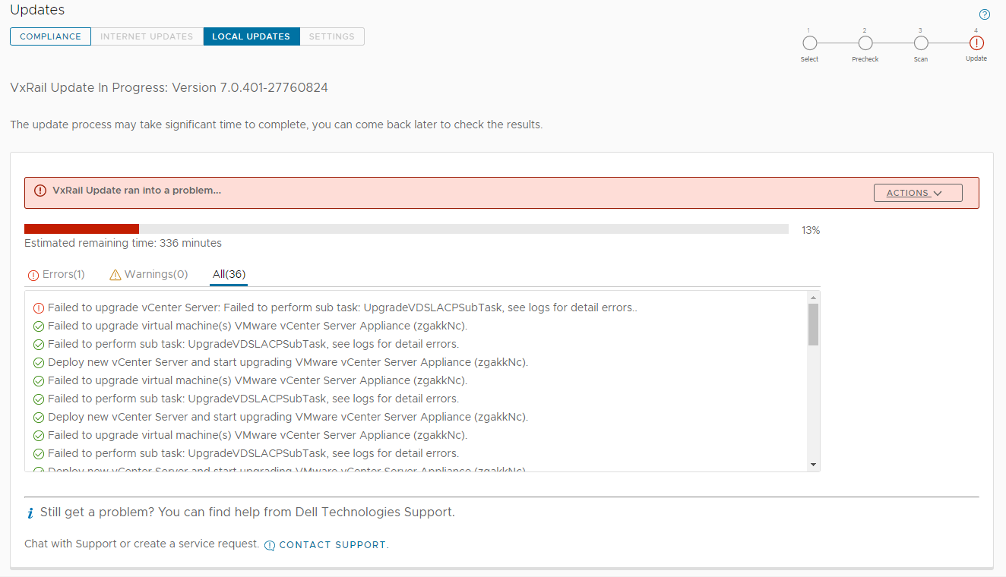The width and height of the screenshot is (1006, 577).
Task: Click the Select step circle
Action: [x=810, y=43]
